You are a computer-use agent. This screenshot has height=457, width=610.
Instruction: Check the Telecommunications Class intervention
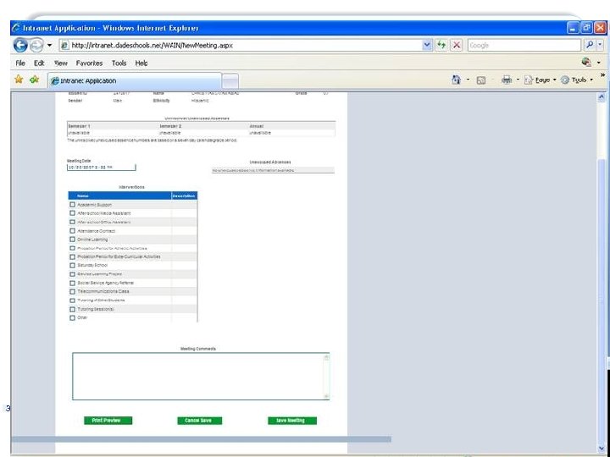coord(72,291)
